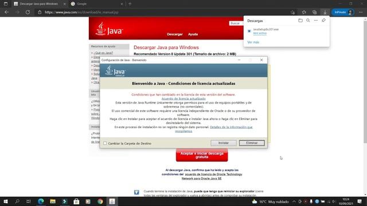The width and height of the screenshot is (367, 206).
Task: Check Cambiar la Carpeta de Destino
Action: coord(105,143)
